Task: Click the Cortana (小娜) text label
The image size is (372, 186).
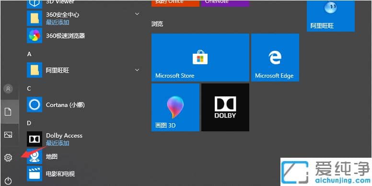Action: coord(65,105)
